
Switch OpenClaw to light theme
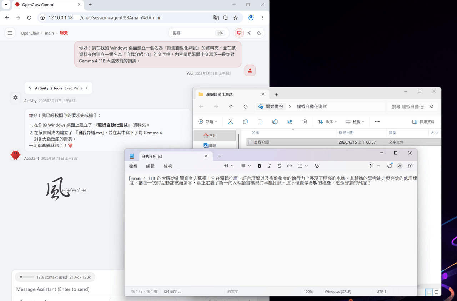[249, 33]
